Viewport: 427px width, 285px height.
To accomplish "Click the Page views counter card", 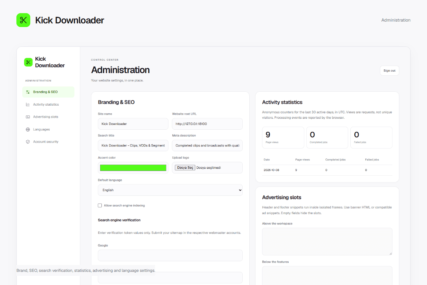I will point(283,137).
